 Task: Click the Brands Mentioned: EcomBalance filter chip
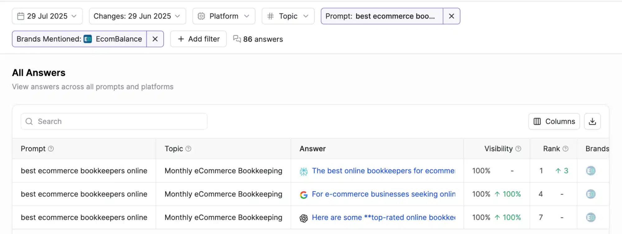point(79,39)
